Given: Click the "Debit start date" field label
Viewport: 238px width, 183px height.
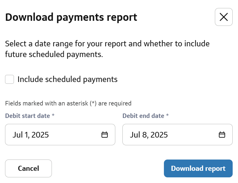Looking at the screenshot, I should 28,116.
